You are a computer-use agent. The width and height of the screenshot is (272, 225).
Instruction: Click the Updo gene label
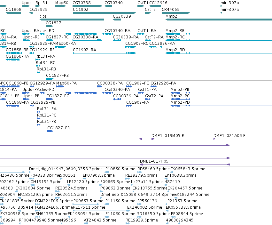coord(27,3)
